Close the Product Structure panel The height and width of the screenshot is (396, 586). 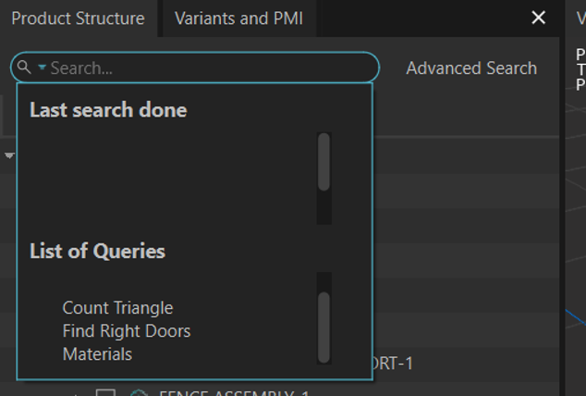click(x=539, y=19)
